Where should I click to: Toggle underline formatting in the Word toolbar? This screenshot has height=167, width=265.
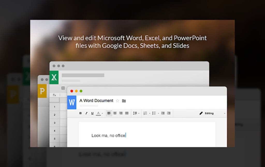click(x=92, y=113)
